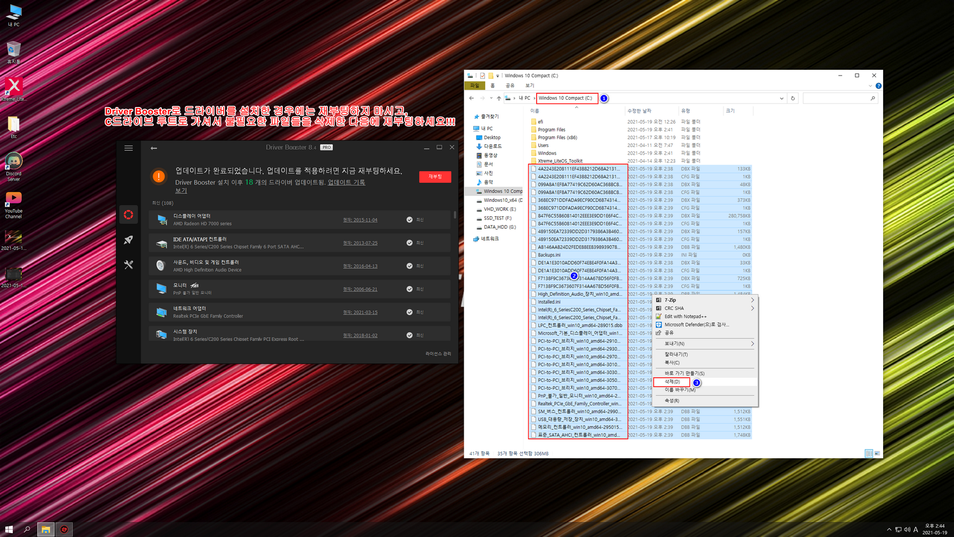Click check mark for 시스템 장치 row
Screen dimensions: 954x537
(409, 335)
